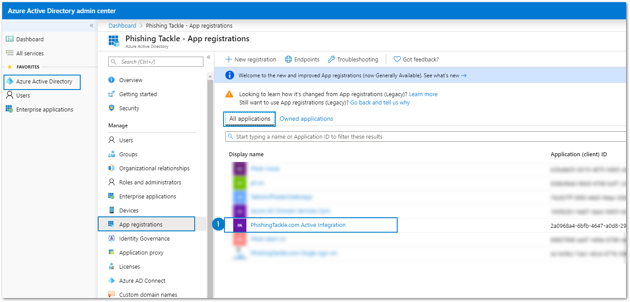
Task: Switch to the Owned applications tab
Action: [x=306, y=119]
